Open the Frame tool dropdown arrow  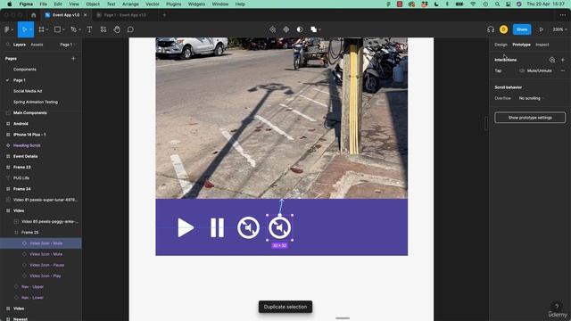point(47,29)
